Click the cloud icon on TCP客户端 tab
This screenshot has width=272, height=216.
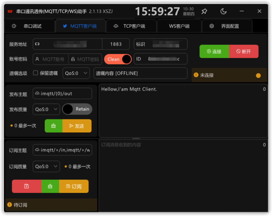click(x=116, y=26)
